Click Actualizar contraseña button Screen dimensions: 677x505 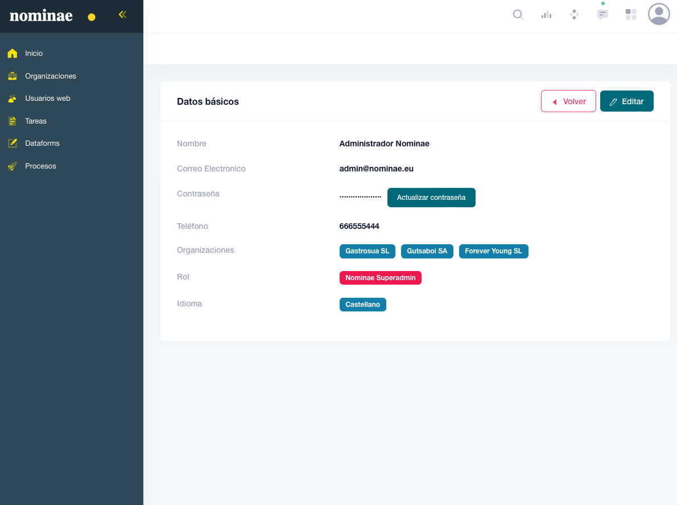(431, 198)
